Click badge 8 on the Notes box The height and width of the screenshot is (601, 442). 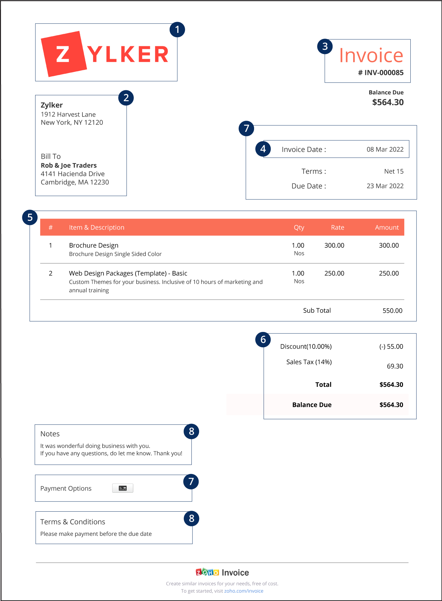click(x=191, y=431)
